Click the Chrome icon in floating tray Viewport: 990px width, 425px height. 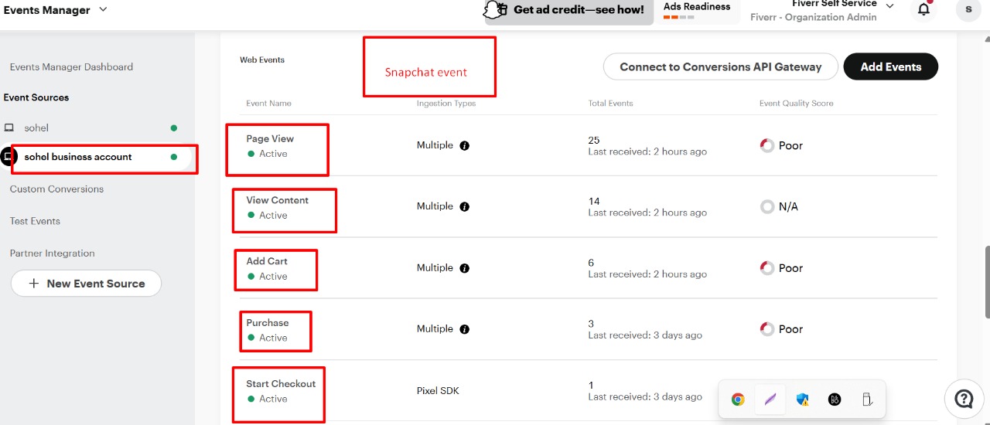(x=738, y=399)
